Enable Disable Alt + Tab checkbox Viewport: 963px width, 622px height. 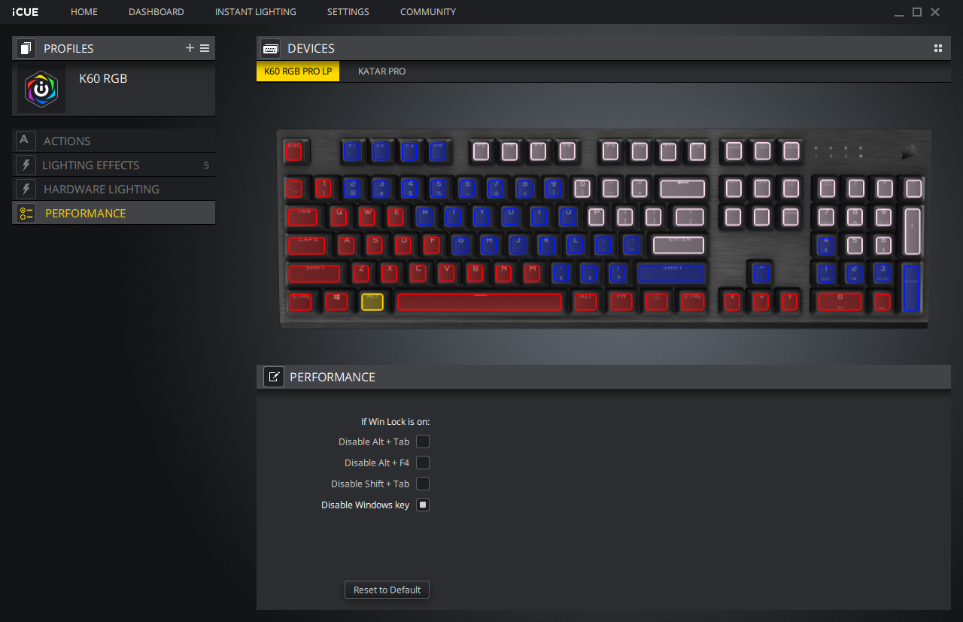[x=423, y=441]
